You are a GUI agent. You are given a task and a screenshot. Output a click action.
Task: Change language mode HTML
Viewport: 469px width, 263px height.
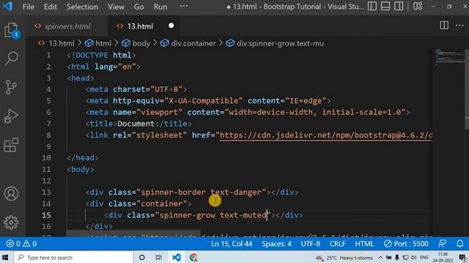pos(364,243)
